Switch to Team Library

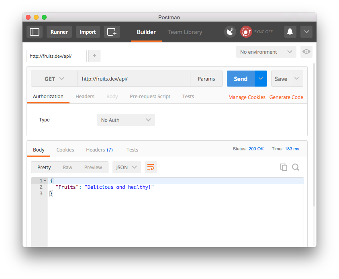tap(185, 32)
